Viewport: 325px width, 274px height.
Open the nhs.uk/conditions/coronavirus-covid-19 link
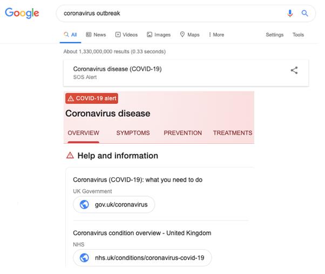149,258
